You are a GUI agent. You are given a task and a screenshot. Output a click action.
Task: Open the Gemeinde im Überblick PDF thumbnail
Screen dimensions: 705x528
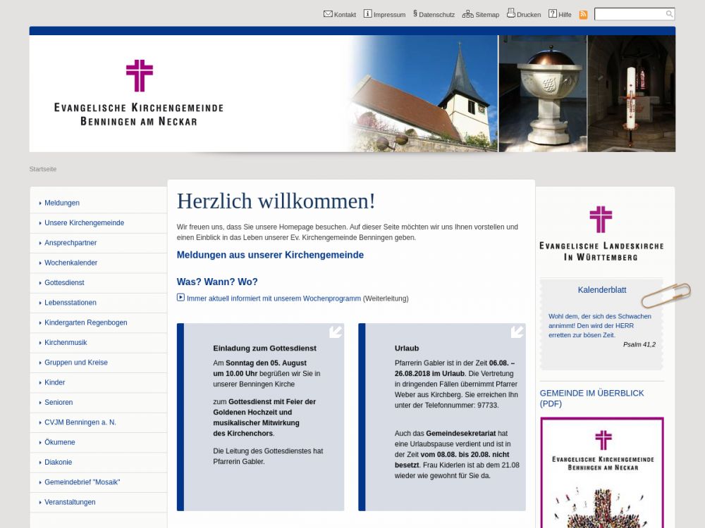(x=601, y=472)
